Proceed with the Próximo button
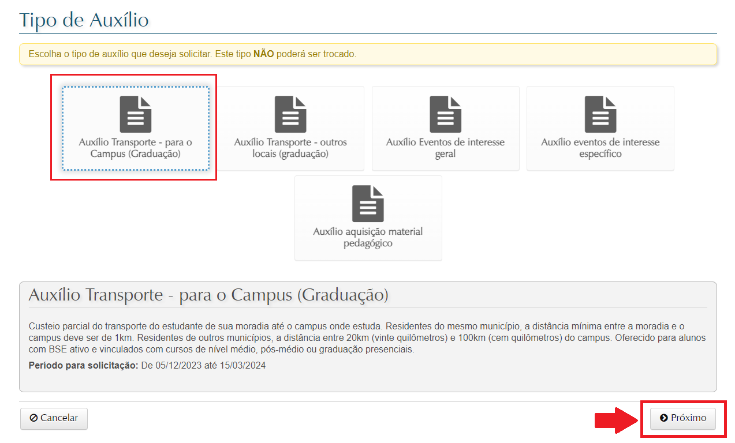Image resolution: width=735 pixels, height=443 pixels. (683, 419)
